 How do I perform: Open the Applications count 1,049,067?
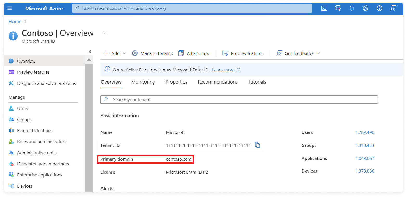365,158
